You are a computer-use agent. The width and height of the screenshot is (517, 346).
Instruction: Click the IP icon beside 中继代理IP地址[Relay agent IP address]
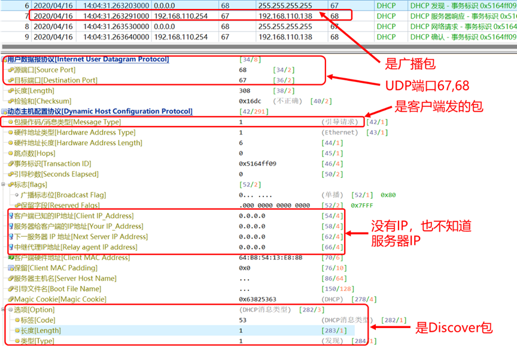point(11,247)
